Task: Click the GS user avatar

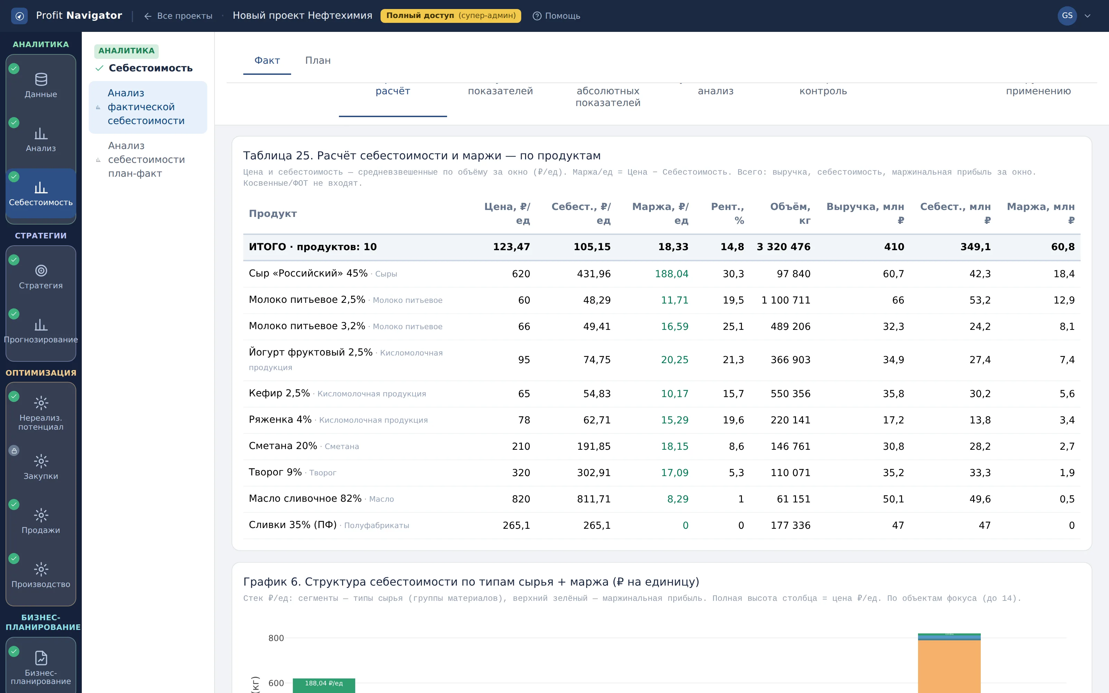Action: point(1067,16)
